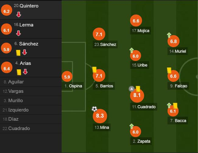Click Barrios's yellow card icon

(x=94, y=69)
